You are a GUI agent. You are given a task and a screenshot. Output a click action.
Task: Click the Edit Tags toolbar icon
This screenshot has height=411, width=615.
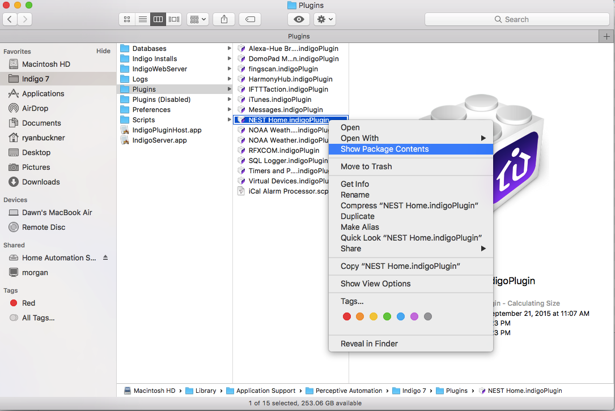tap(250, 19)
